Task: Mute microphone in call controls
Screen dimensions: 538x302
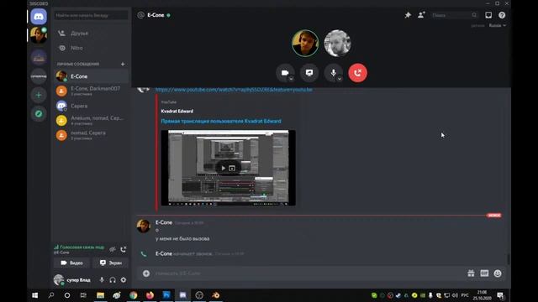Action: (333, 73)
